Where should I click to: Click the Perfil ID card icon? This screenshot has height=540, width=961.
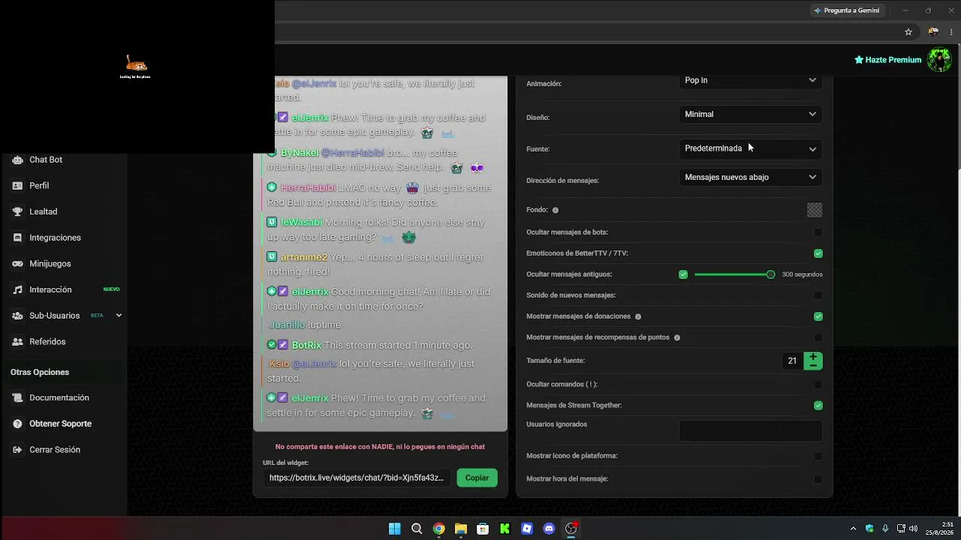pyautogui.click(x=17, y=186)
